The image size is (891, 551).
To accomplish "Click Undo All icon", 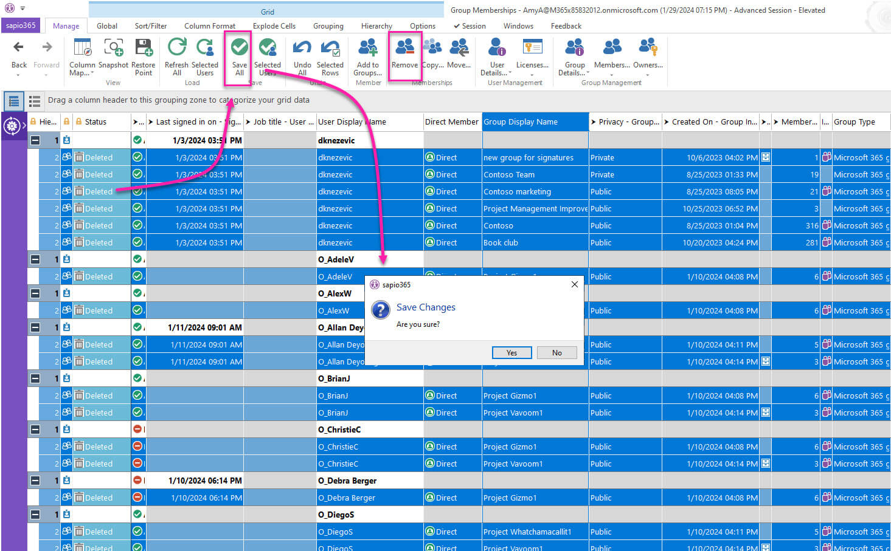I will coord(302,47).
